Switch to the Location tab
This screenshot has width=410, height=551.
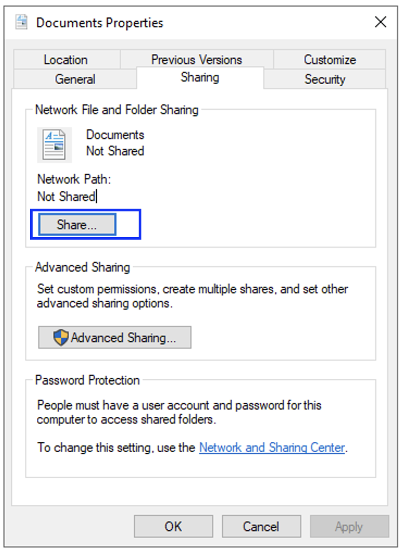[x=66, y=60]
